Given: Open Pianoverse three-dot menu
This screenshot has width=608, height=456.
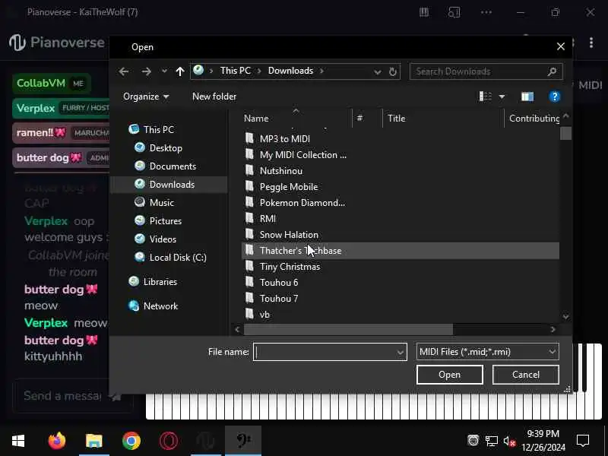Looking at the screenshot, I should click(591, 43).
